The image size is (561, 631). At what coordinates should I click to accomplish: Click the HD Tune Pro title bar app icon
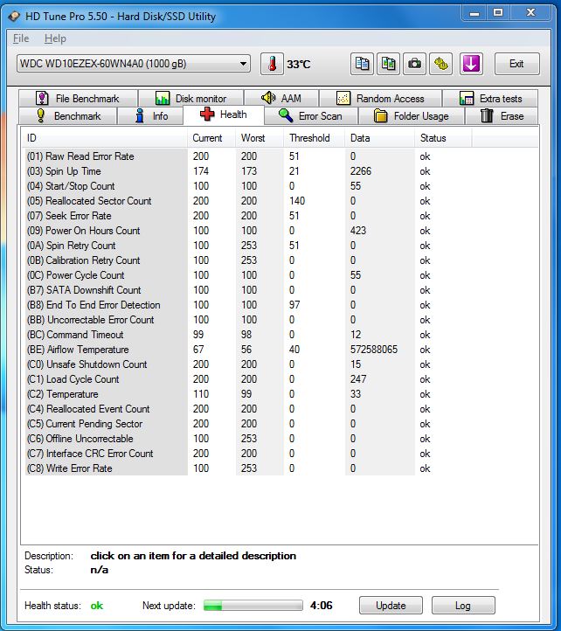15,17
